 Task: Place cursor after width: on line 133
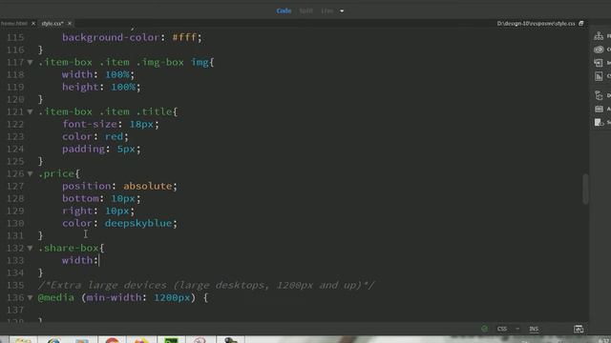pyautogui.click(x=99, y=260)
